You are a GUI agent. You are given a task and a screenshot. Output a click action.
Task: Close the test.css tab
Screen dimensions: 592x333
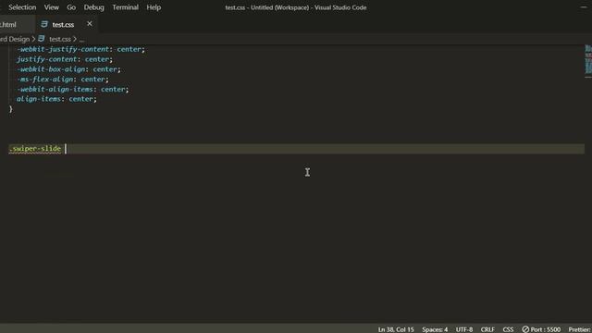click(90, 24)
